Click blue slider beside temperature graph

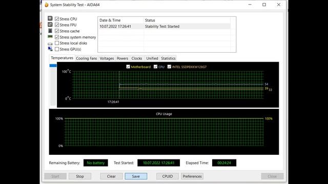(53, 65)
